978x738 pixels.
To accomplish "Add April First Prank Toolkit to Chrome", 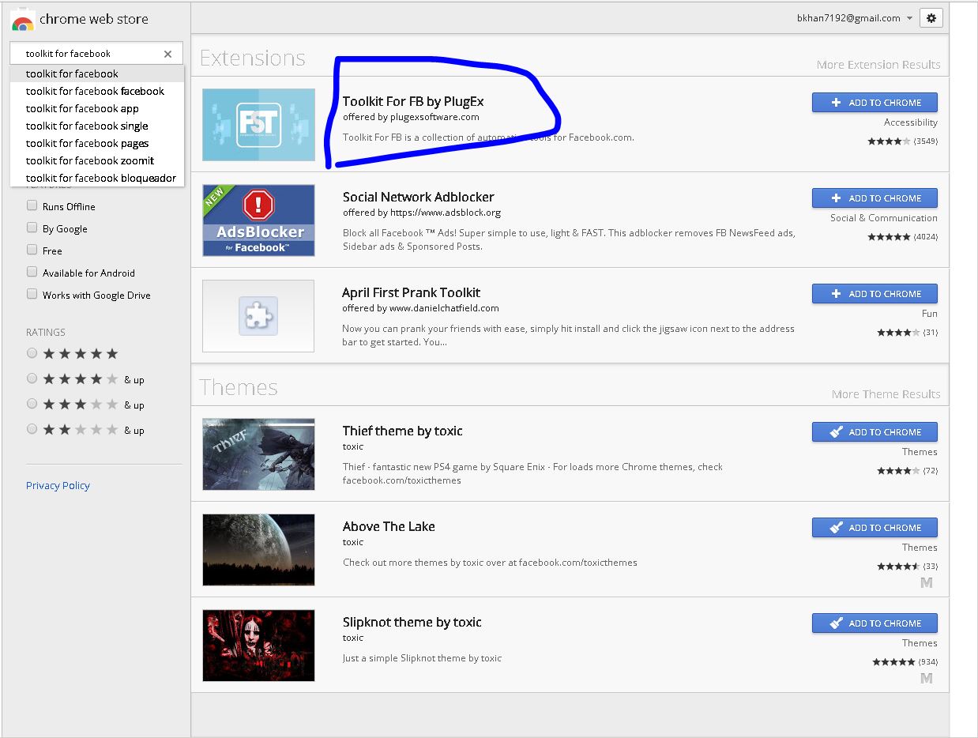I will [875, 294].
